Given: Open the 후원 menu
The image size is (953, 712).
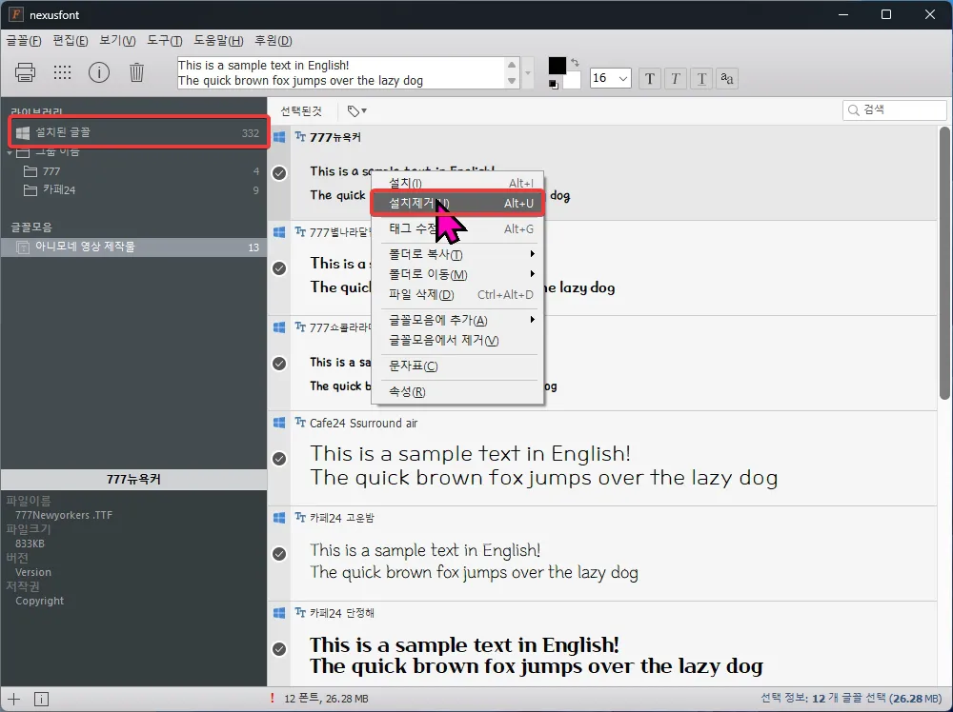Looking at the screenshot, I should pyautogui.click(x=274, y=41).
